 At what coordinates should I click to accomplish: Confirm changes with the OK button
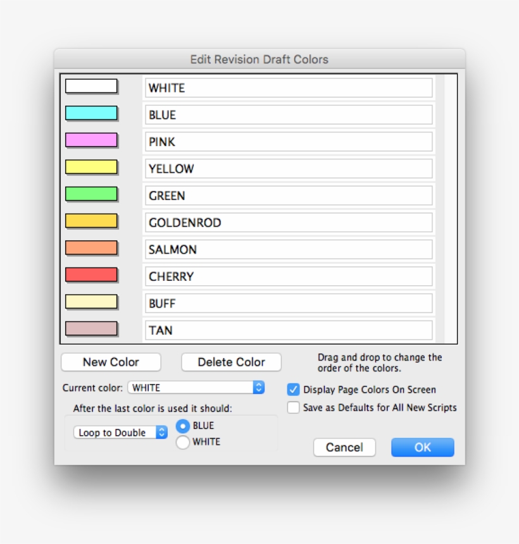[423, 447]
